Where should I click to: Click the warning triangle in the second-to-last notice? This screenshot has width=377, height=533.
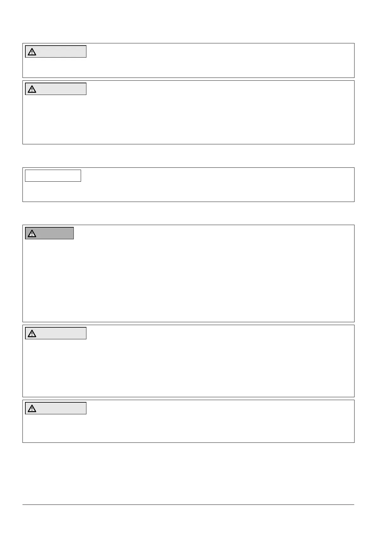point(32,334)
